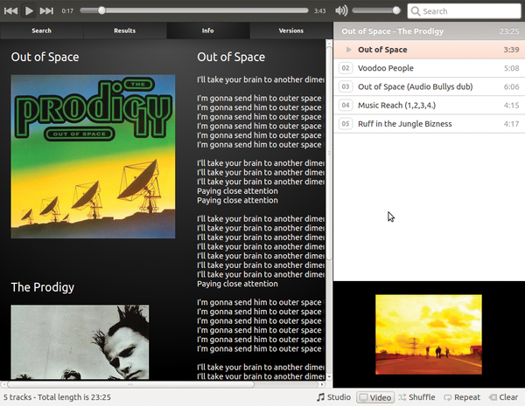Screen dimensions: 525x406
Task: Click The Prodigy band photo
Action: click(80, 342)
